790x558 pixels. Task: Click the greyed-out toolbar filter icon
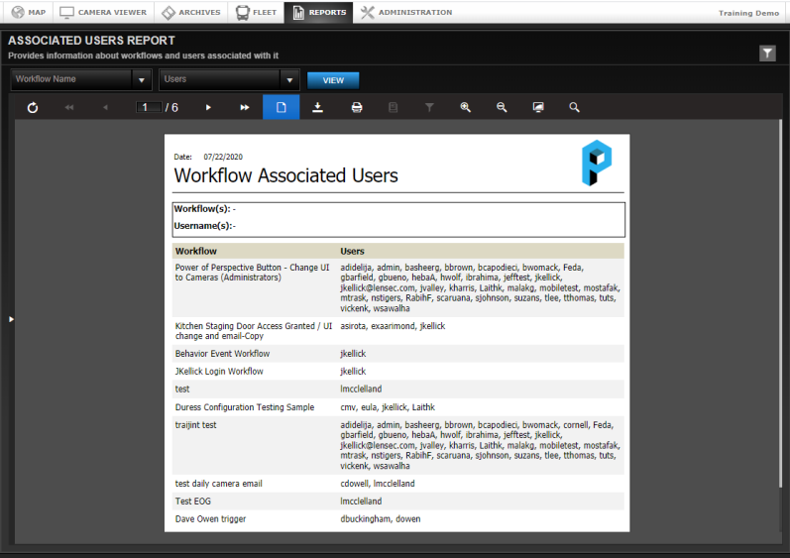coord(429,107)
